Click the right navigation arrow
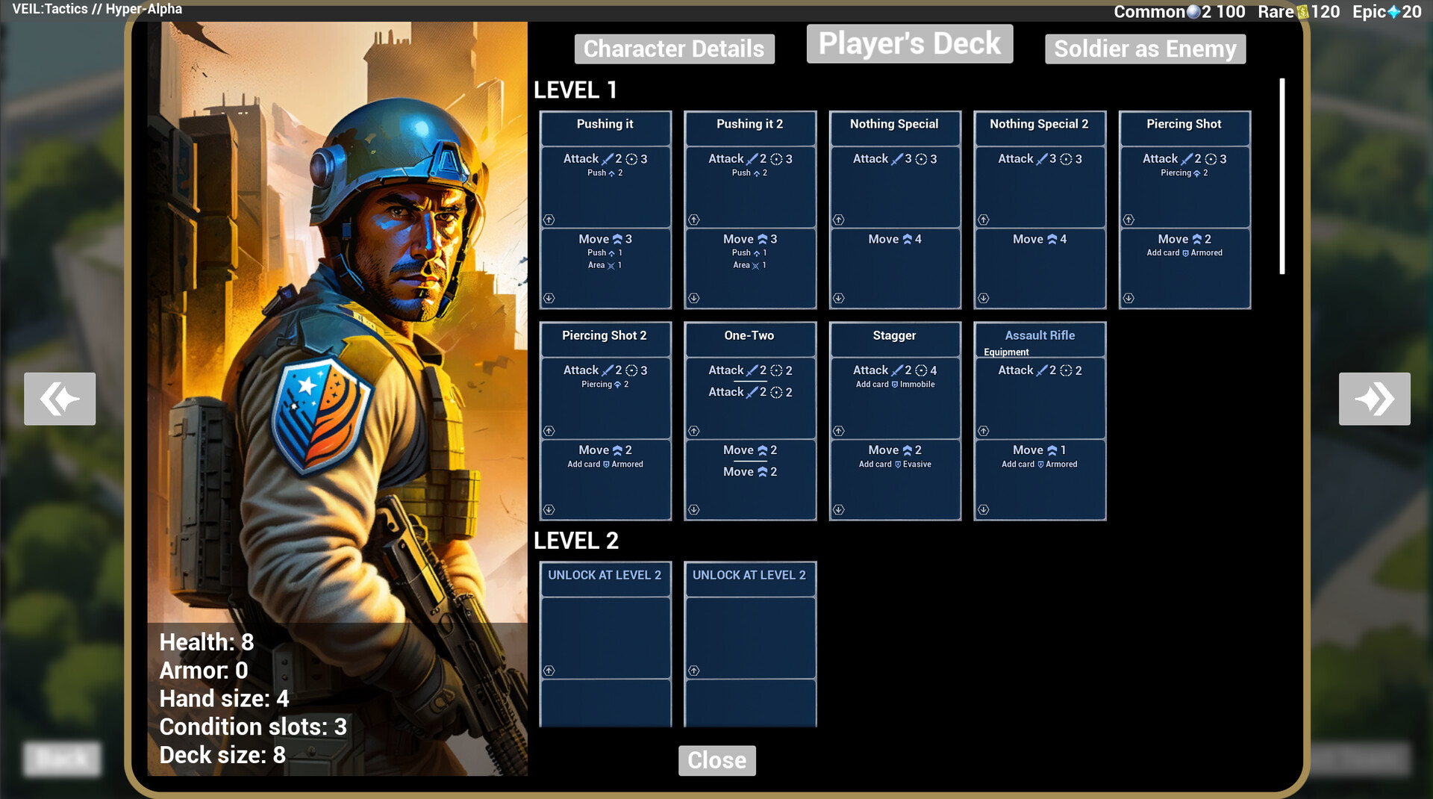Viewport: 1433px width, 799px height. pyautogui.click(x=1374, y=399)
